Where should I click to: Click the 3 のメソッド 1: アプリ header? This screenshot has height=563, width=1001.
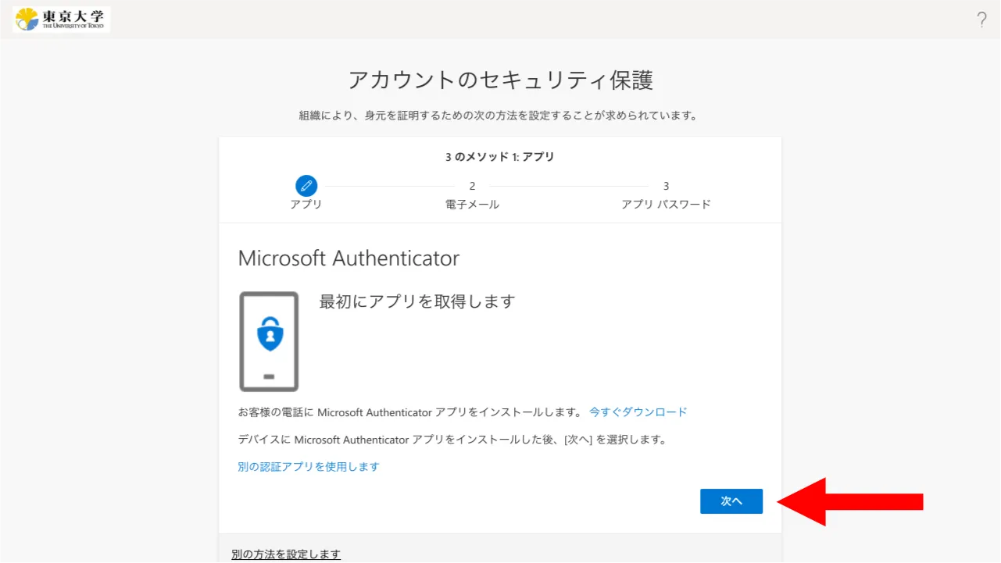[500, 157]
